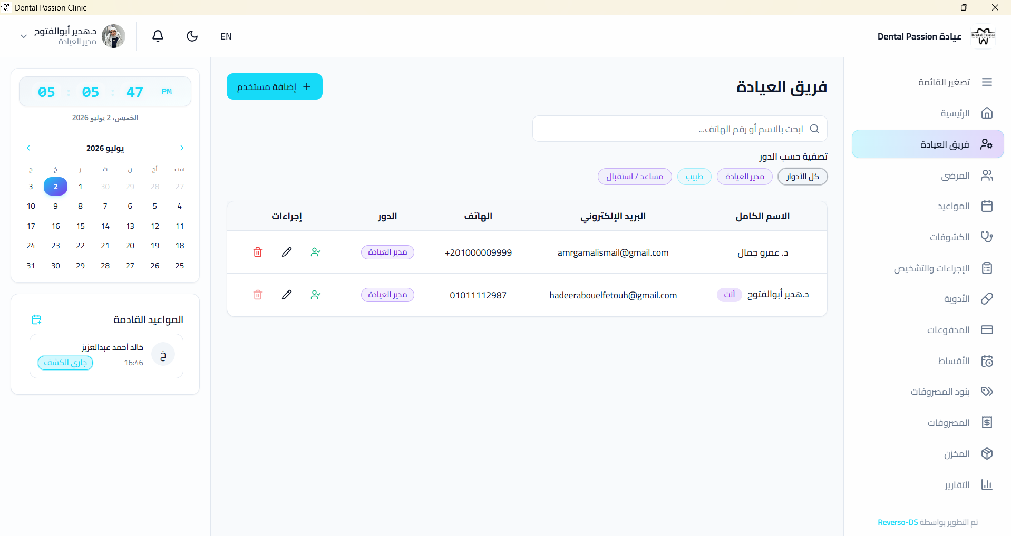Screen dimensions: 1011x536
Task: Switch the interface language to EN
Action: tap(226, 36)
